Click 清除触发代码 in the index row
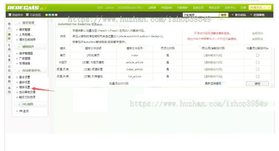Image resolution: width=279 pixels, height=151 pixels. 213,56
